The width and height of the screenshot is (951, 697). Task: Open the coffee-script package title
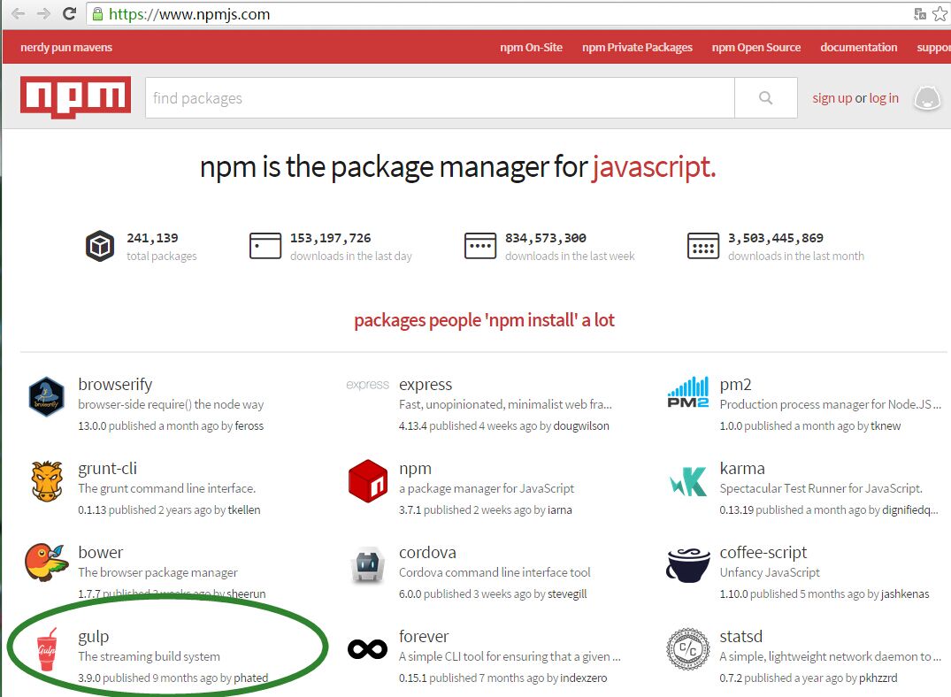point(763,553)
